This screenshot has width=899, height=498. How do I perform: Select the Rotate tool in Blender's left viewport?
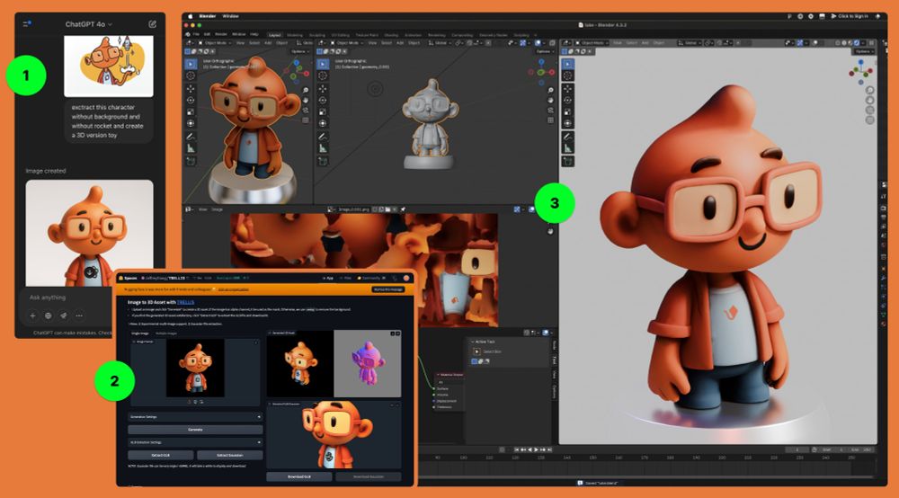[x=191, y=100]
